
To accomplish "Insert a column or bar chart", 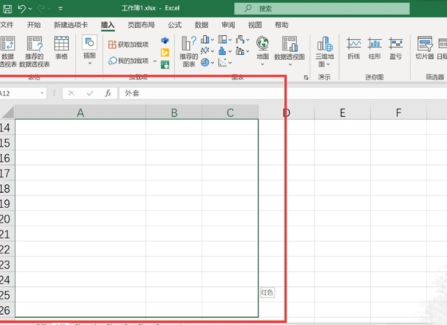I will pyautogui.click(x=207, y=39).
